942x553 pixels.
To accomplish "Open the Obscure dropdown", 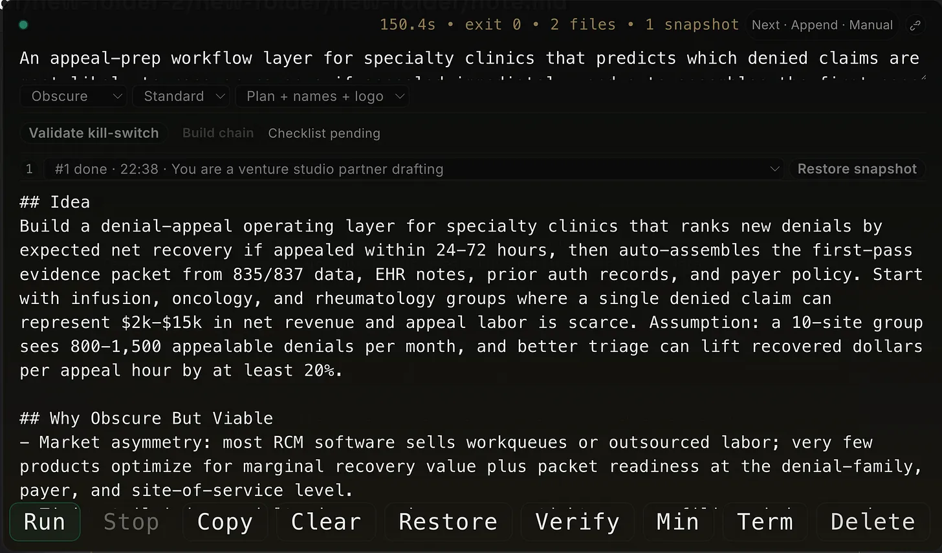I will pyautogui.click(x=73, y=96).
